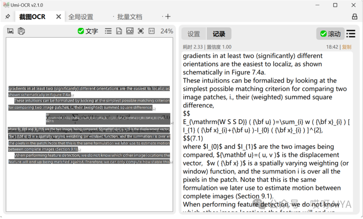Image resolution: width=363 pixels, height=219 pixels.
Task: Click the 1:1 actual size icon
Action: pyautogui.click(x=152, y=31)
